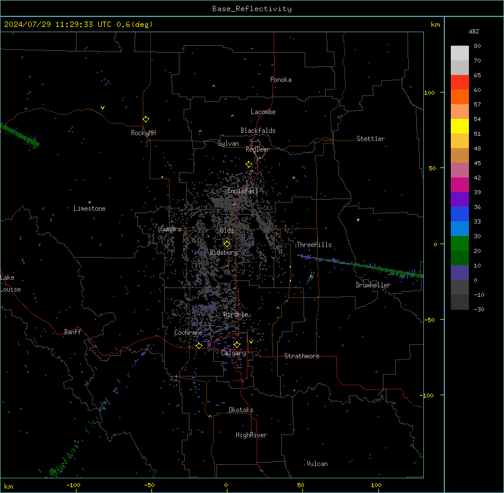
Task: Select the red 60-65 dBZ legend swatch
Action: (460, 82)
